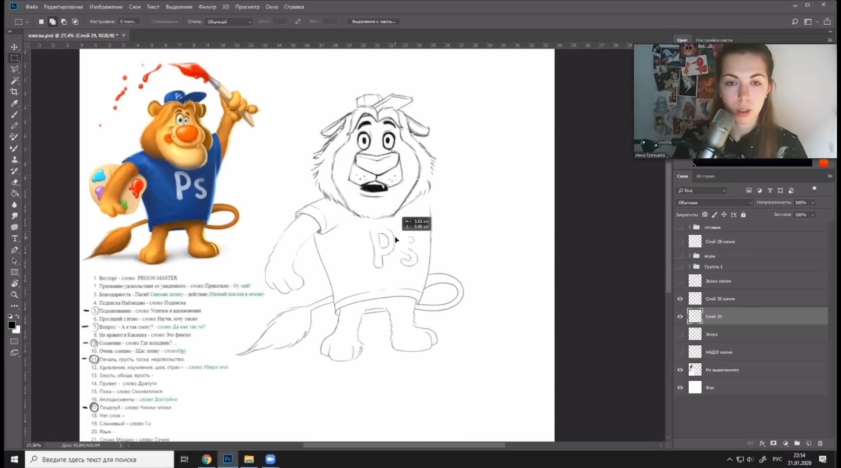841x468 pixels.
Task: Open the Windows Start menu
Action: coord(14,459)
